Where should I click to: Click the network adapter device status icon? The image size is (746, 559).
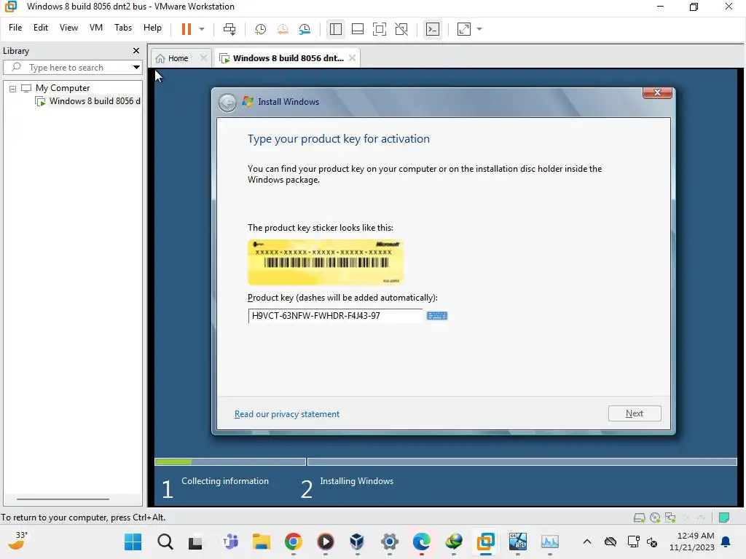[x=670, y=518]
